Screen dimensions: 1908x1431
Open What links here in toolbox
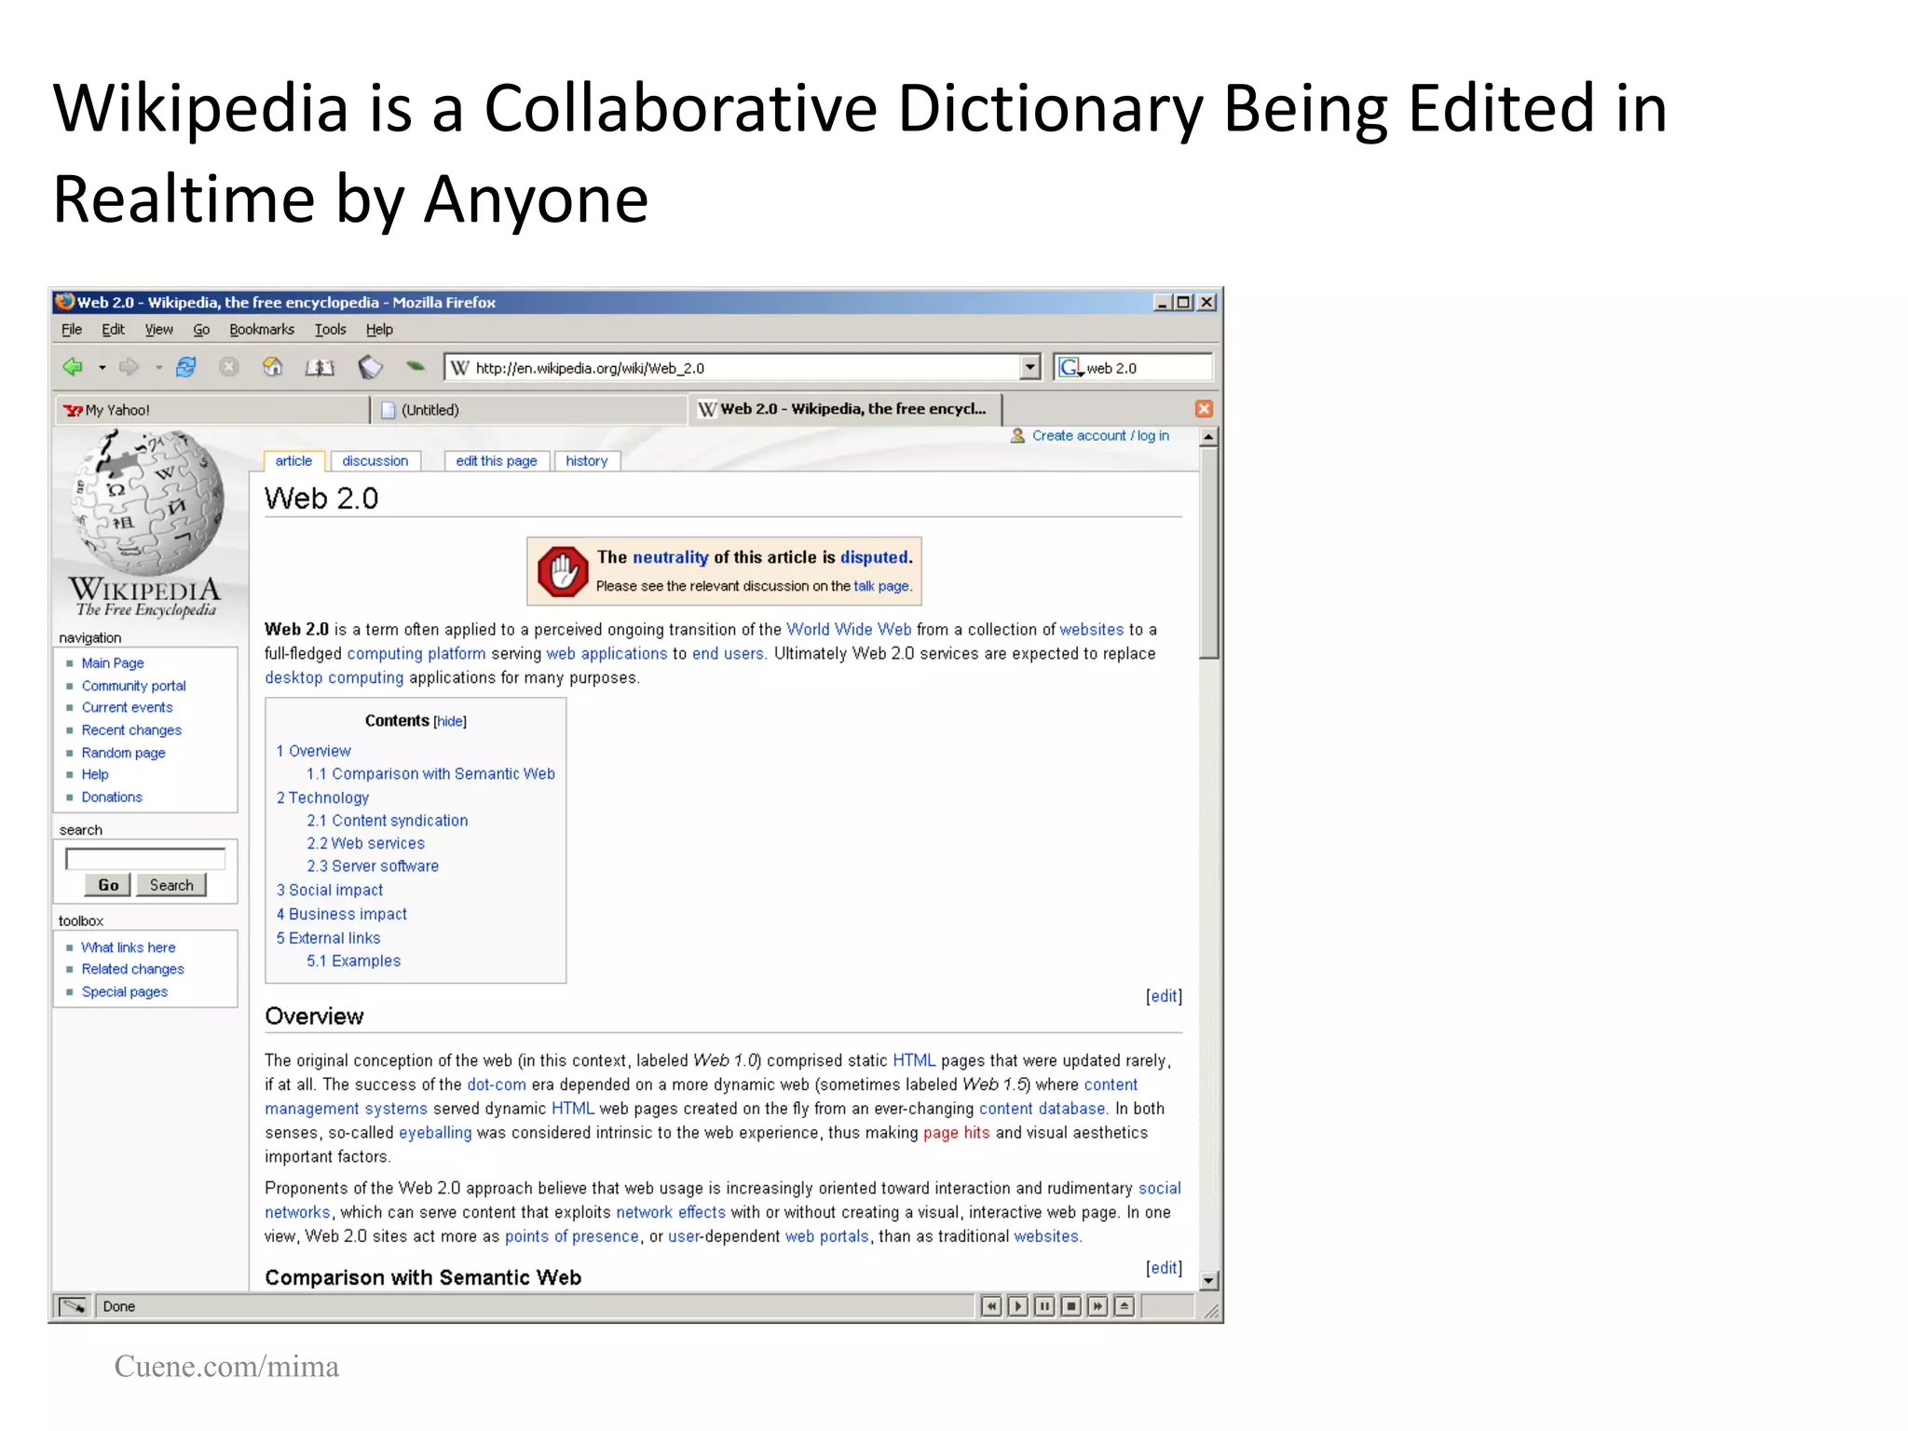point(128,947)
